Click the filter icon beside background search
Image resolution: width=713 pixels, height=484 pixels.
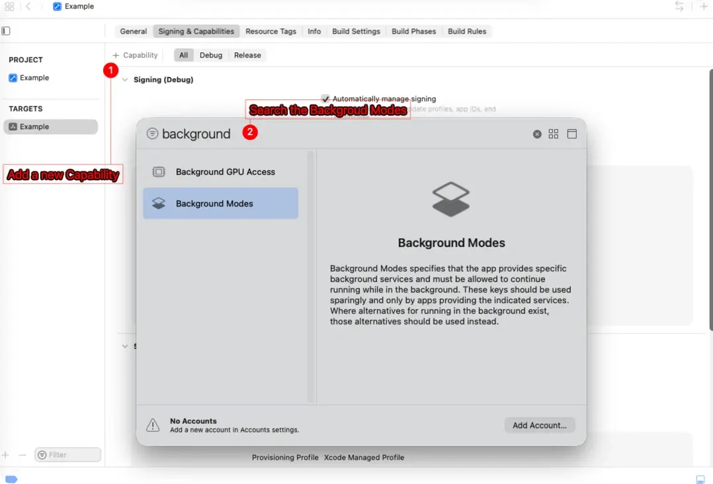(x=152, y=134)
